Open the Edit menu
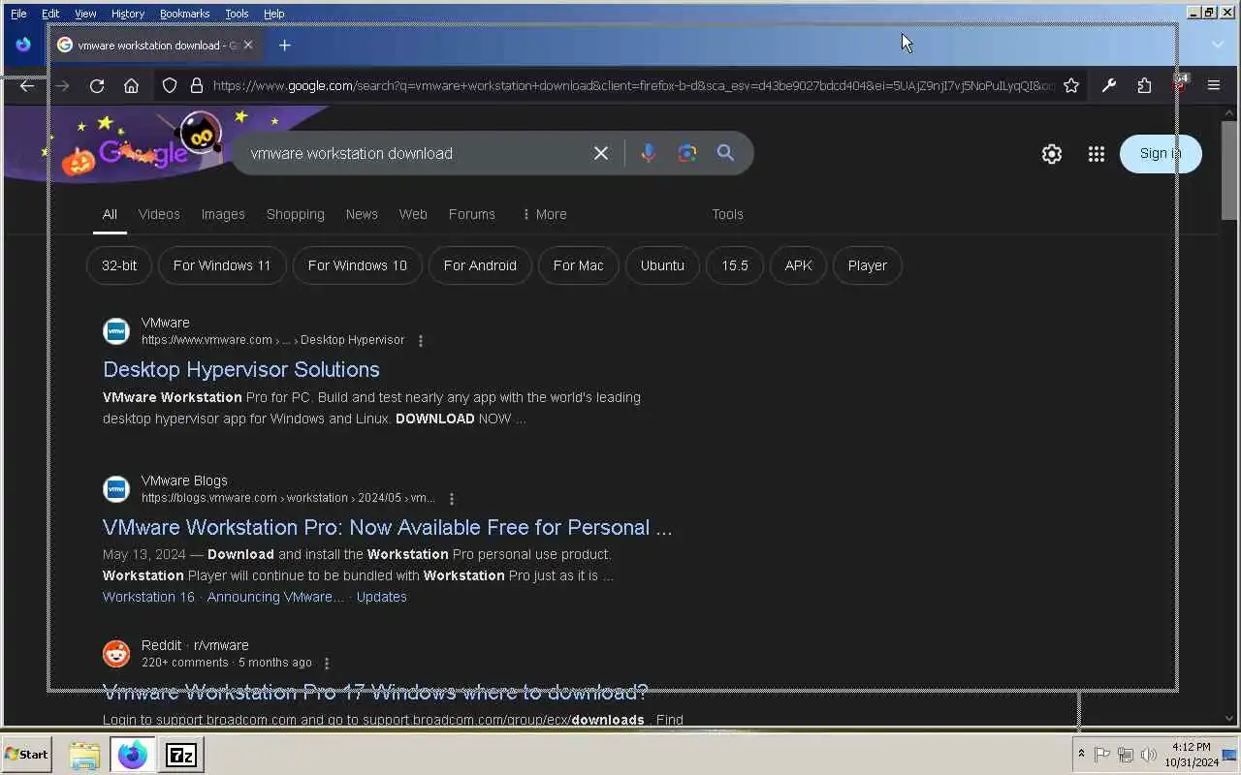The height and width of the screenshot is (775, 1241). 50,14
